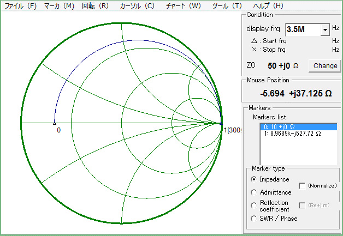Screen dimensions: 343x236
Task: Open the 回転 (R) menu
Action: coord(95,6)
